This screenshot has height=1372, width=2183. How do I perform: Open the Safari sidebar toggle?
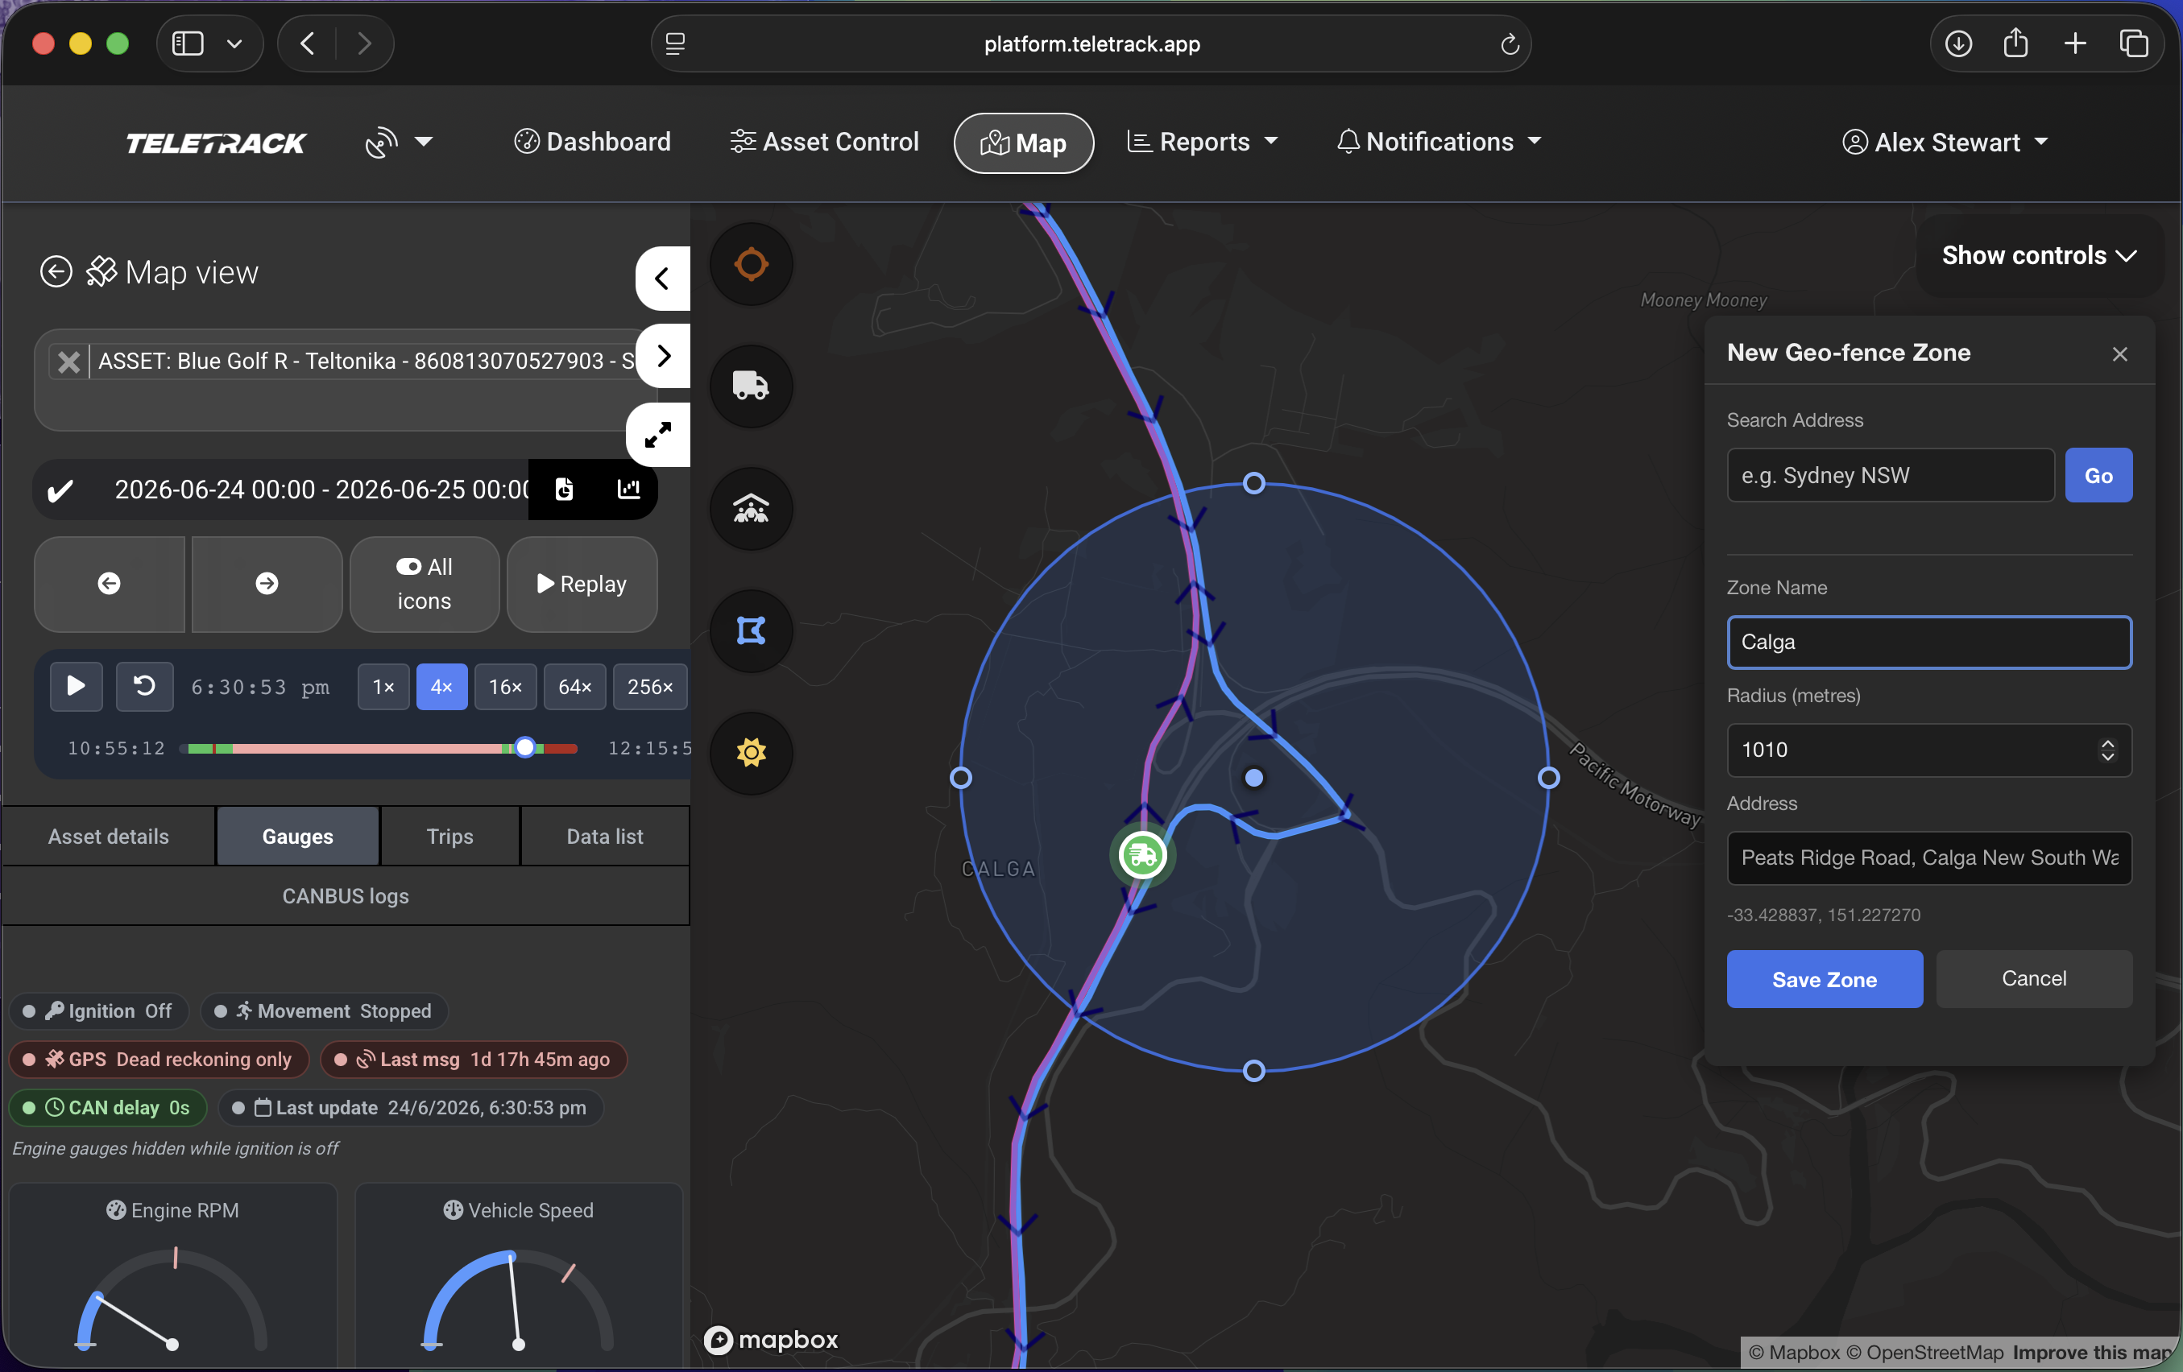coord(188,43)
